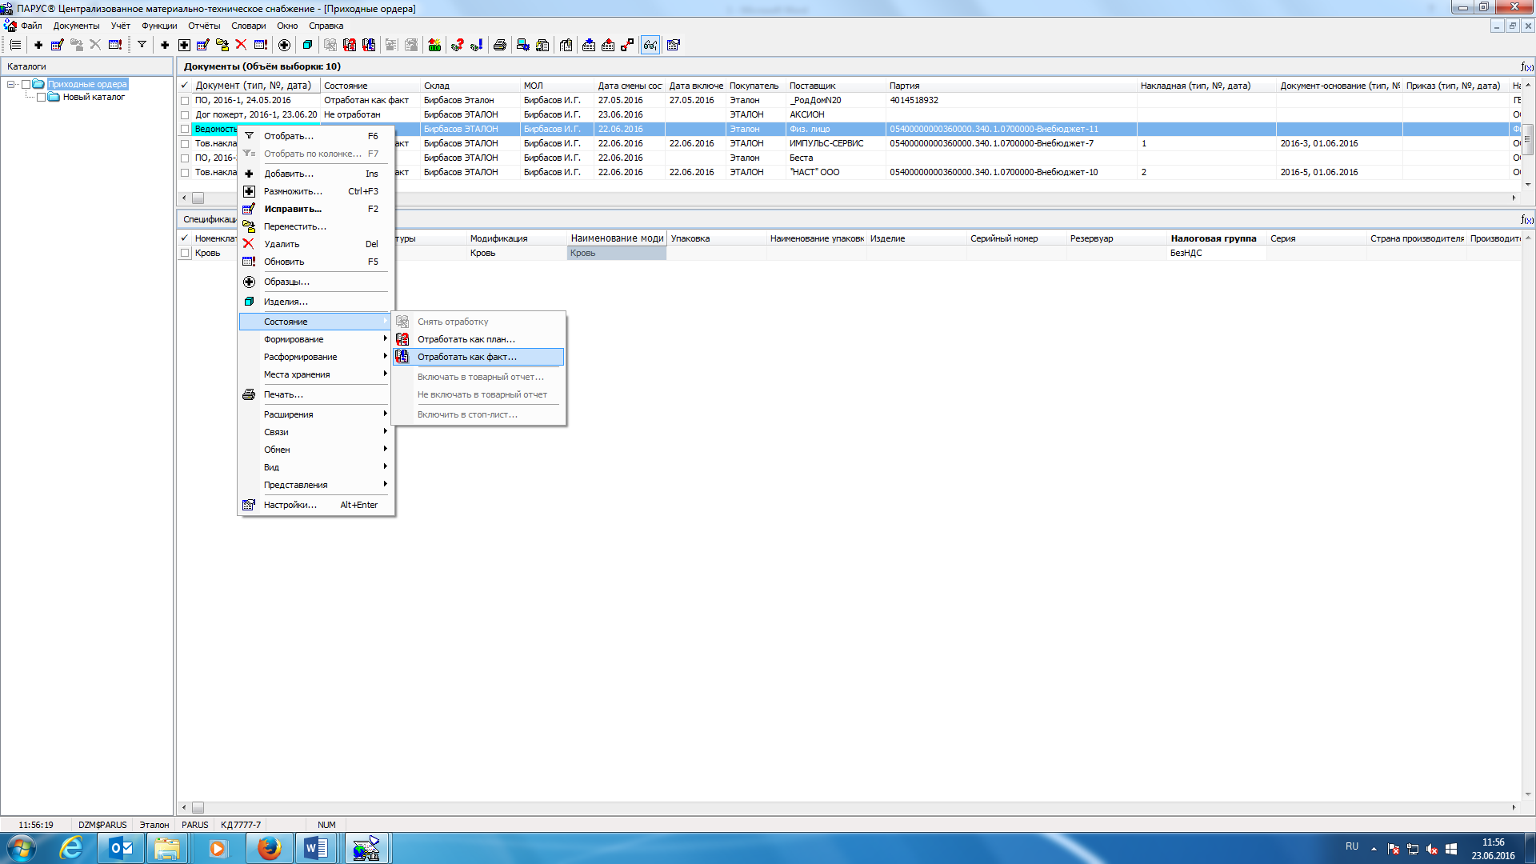This screenshot has width=1536, height=864.
Task: Collapse the Приходные ордера tree node
Action: point(11,85)
